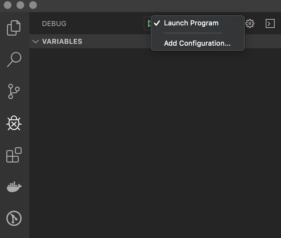Close the window with the leftmost title bar button
This screenshot has width=281, height=238.
tap(8, 5)
